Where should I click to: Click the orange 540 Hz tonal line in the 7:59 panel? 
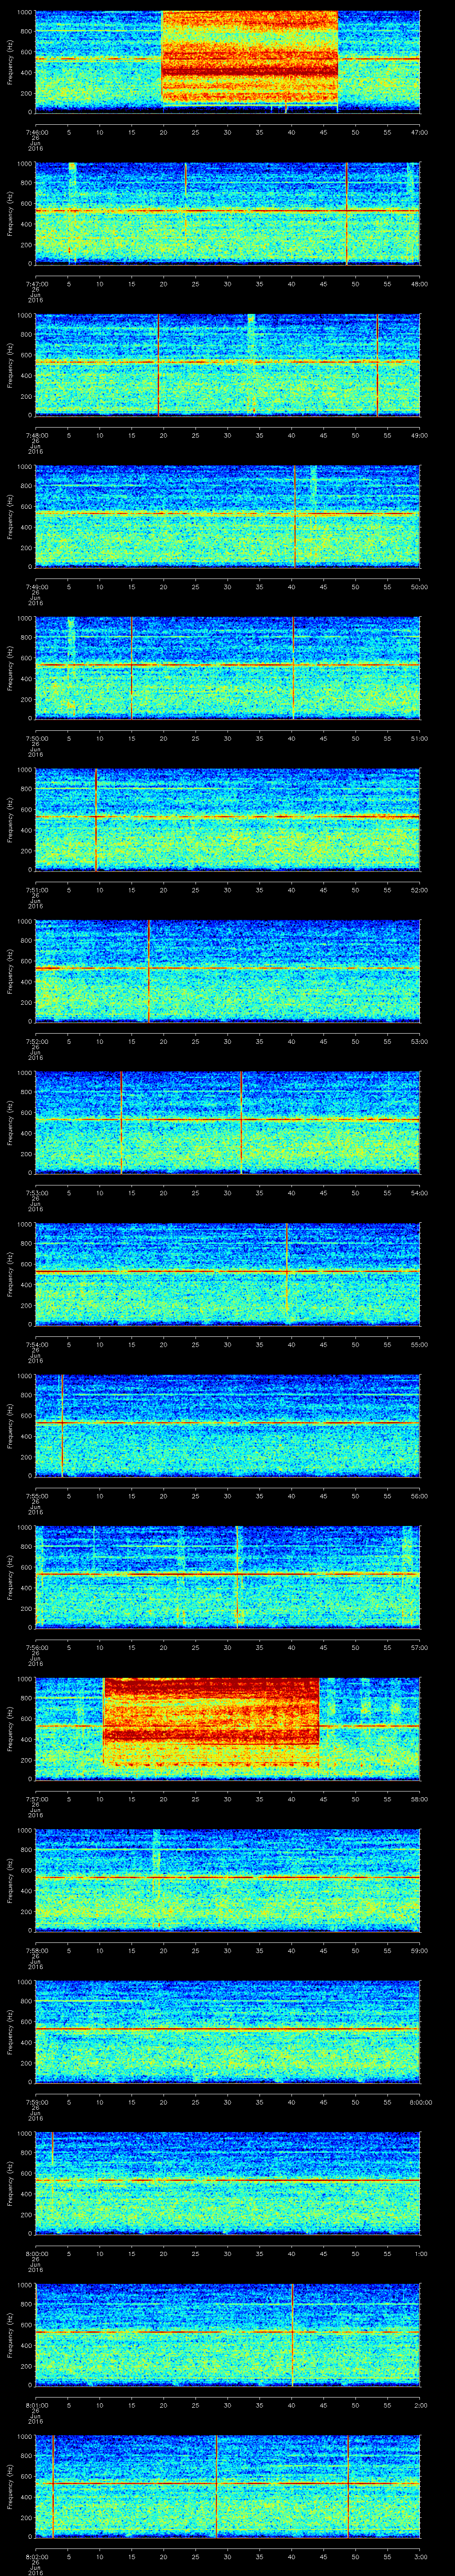pyautogui.click(x=227, y=2029)
